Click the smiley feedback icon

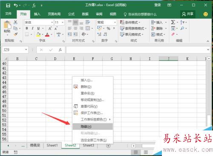click(205, 14)
